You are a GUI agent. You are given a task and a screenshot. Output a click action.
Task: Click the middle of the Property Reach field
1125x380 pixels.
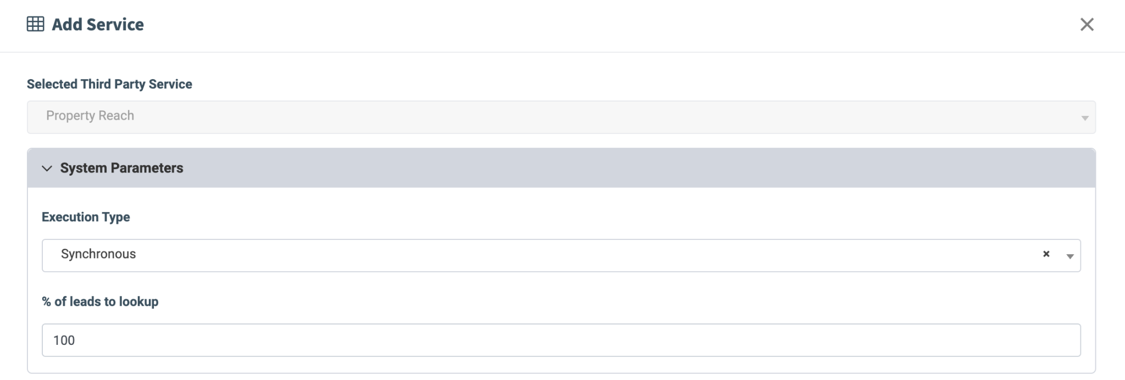point(561,117)
